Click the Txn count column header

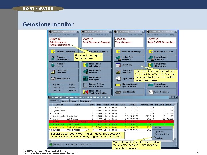(160, 105)
